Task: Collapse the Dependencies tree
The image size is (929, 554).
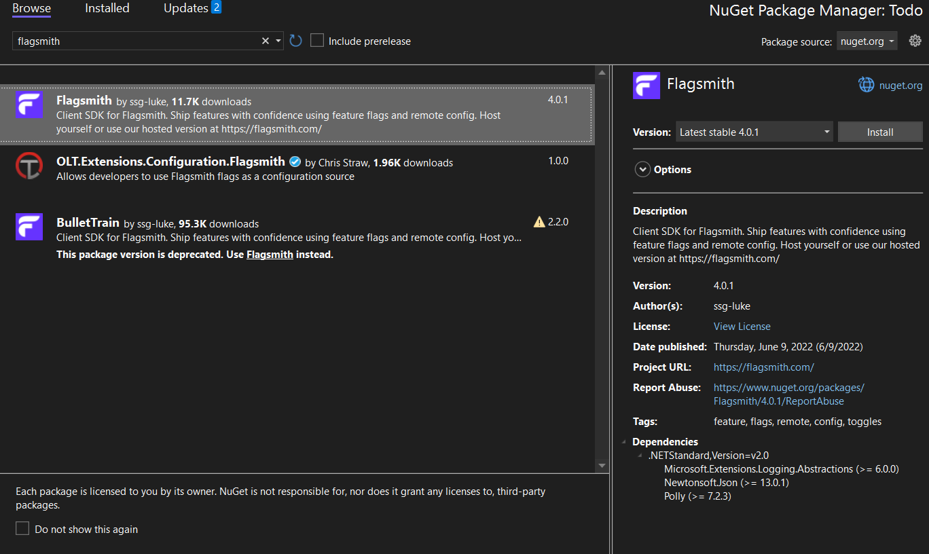Action: (x=624, y=442)
